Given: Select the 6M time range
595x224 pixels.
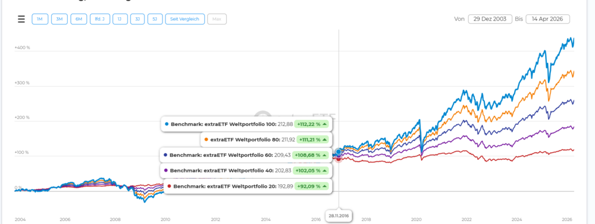Looking at the screenshot, I should 79,19.
